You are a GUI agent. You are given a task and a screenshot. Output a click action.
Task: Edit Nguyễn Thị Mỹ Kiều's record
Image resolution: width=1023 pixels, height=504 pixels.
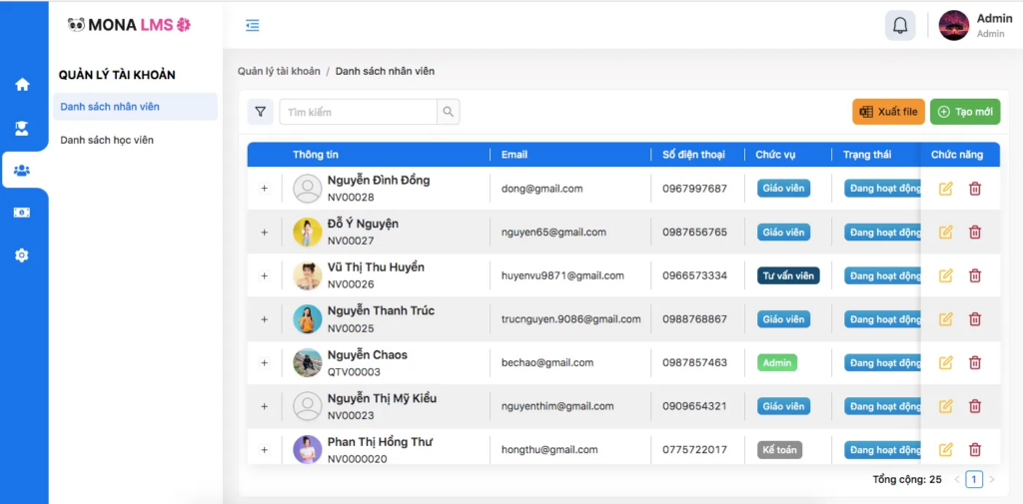(x=945, y=406)
